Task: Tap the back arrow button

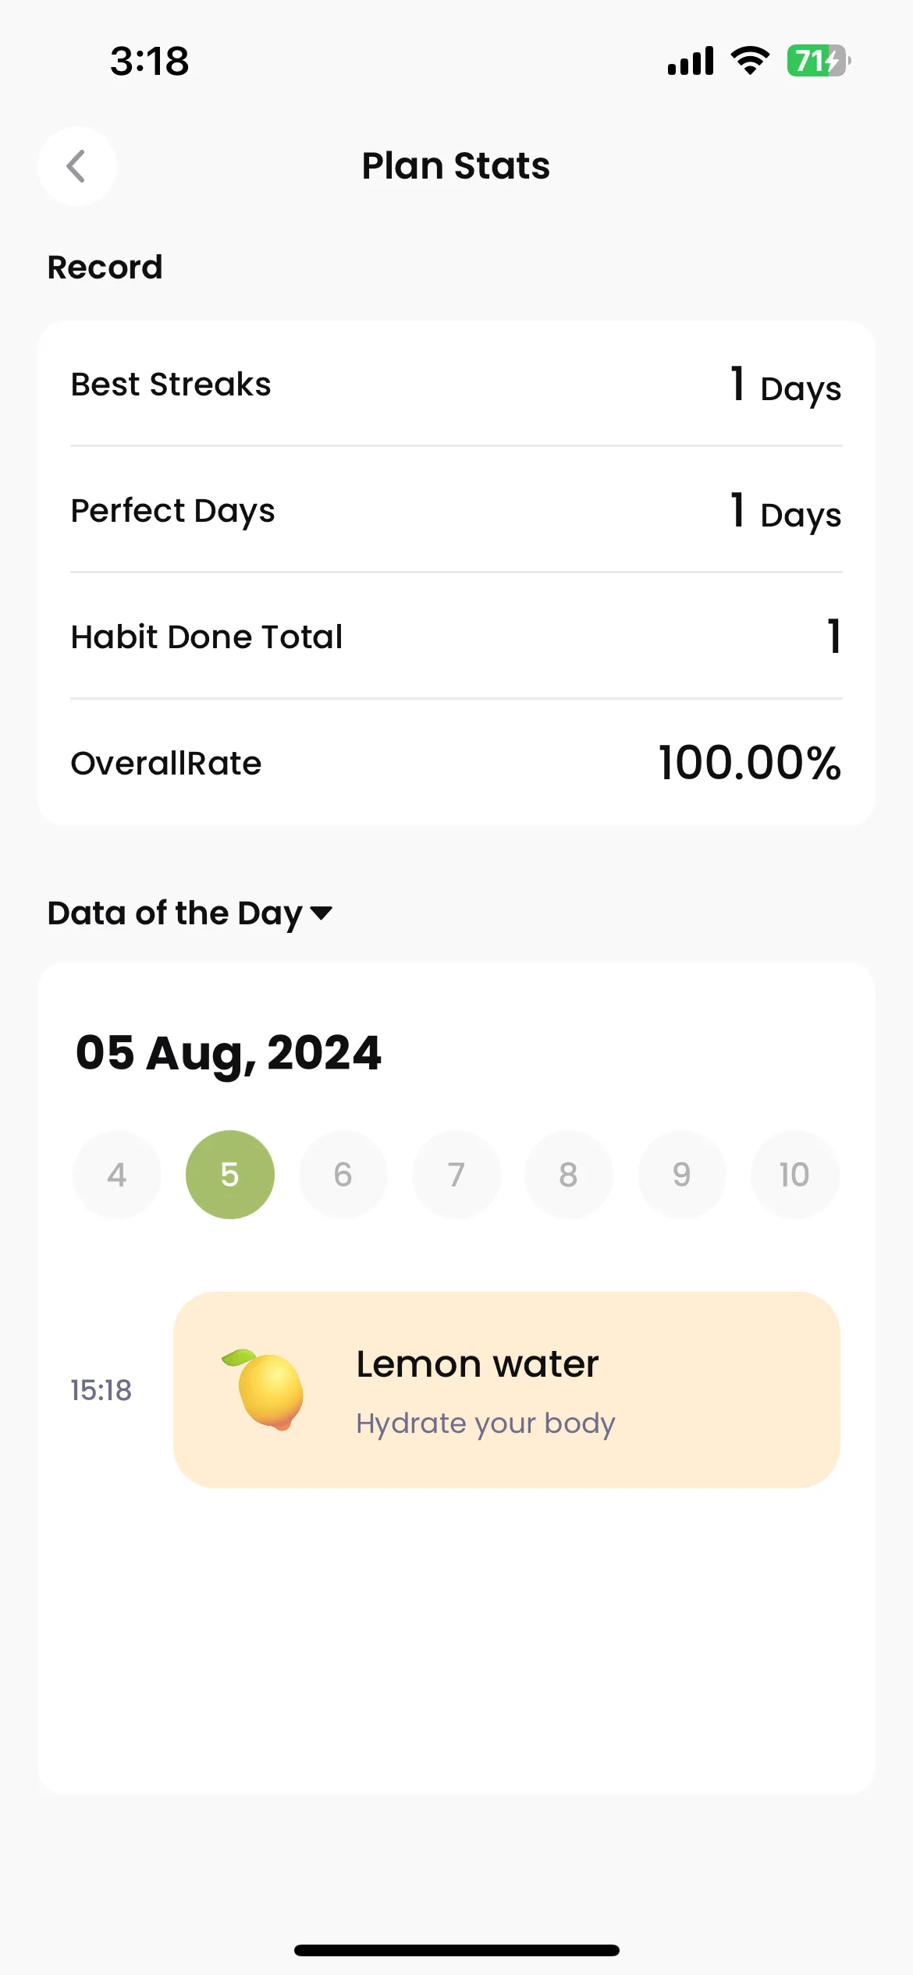Action: coord(77,166)
